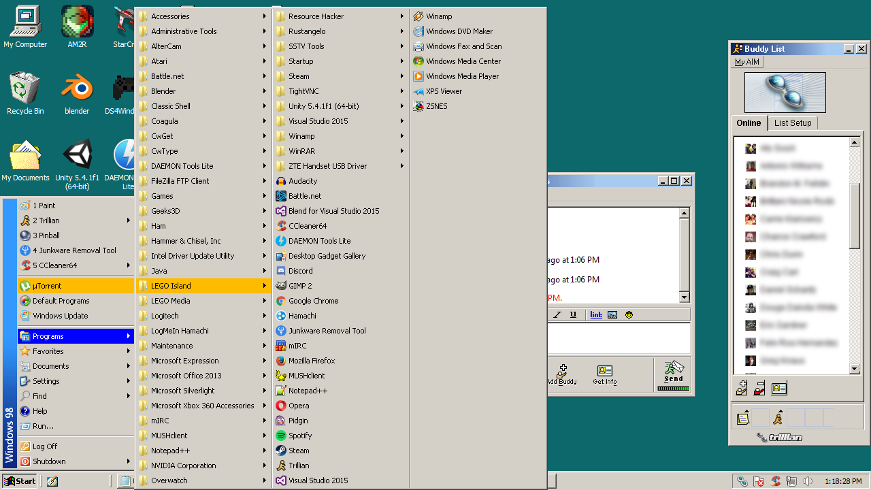Open the Opera browser entry
This screenshot has height=490, width=871.
[341, 406]
